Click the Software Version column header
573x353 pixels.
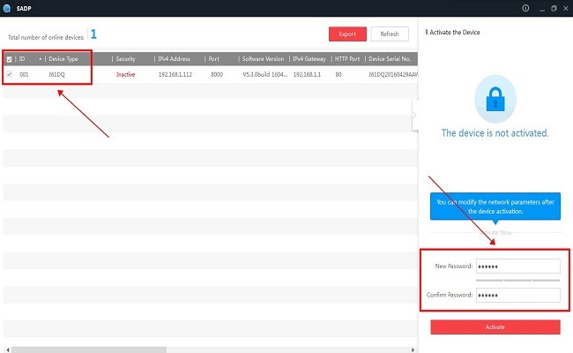tap(263, 59)
